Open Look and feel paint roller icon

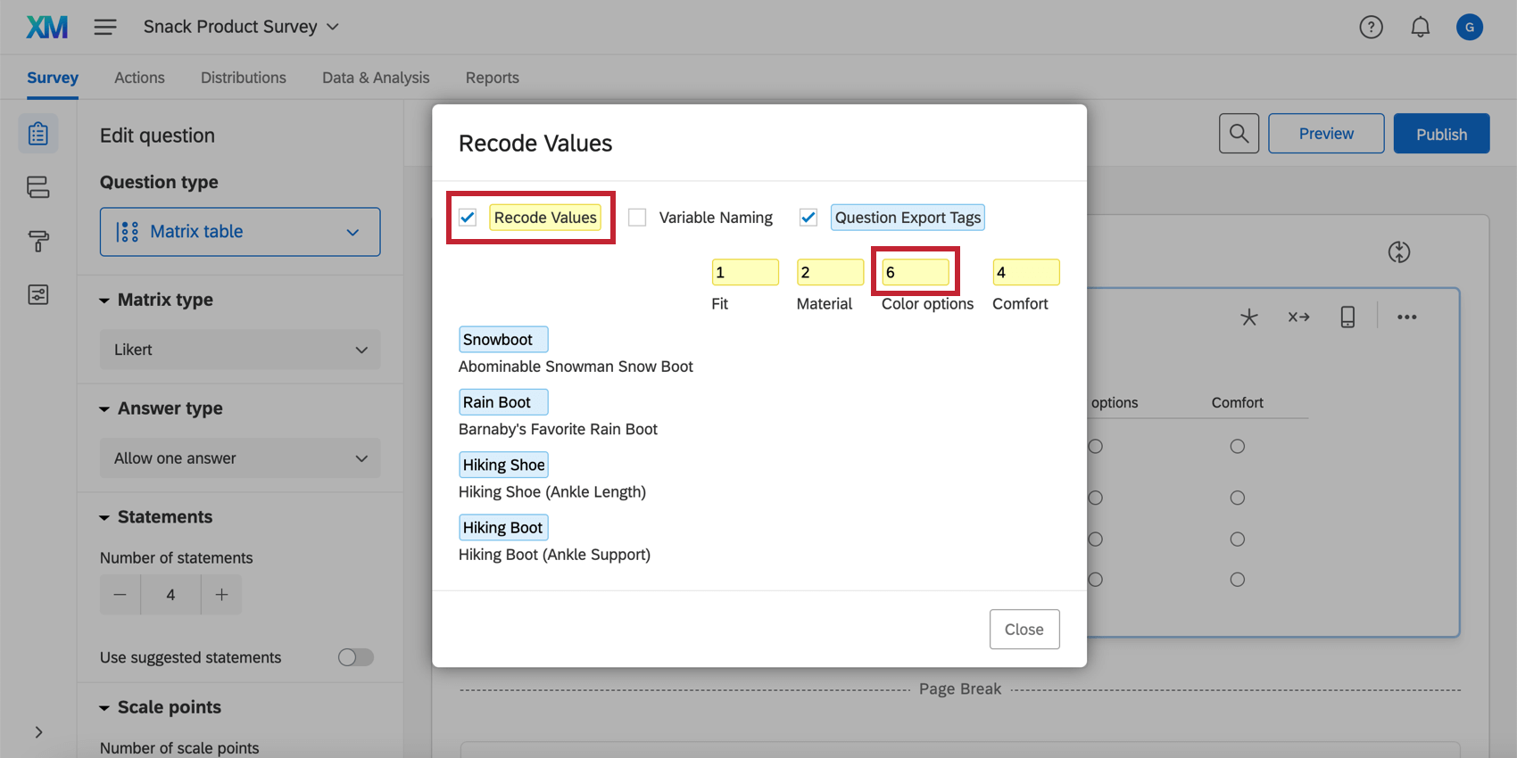click(x=38, y=241)
